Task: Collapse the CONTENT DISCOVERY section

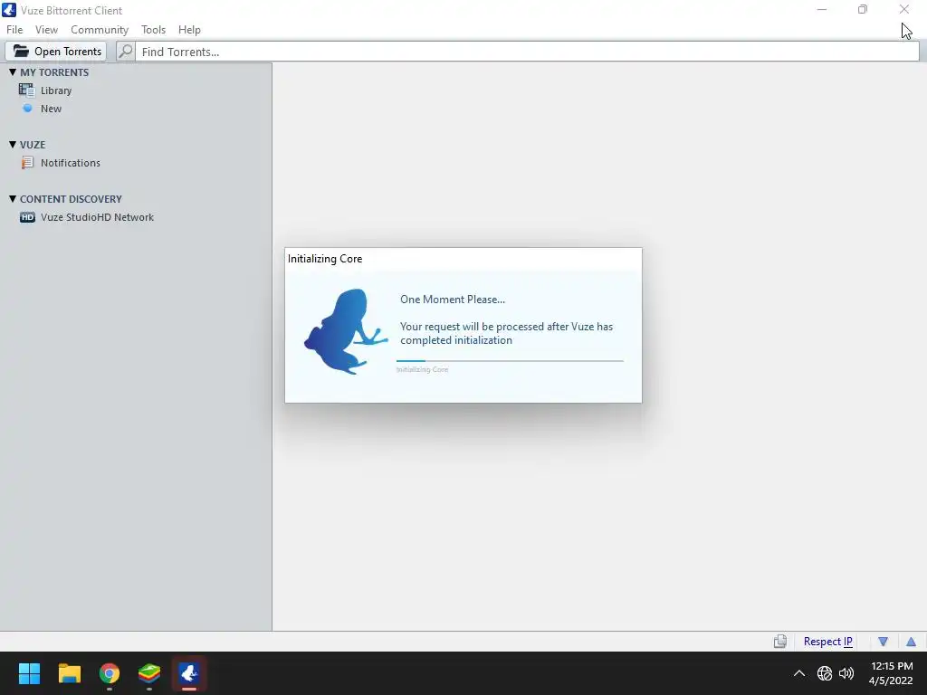Action: [x=13, y=198]
